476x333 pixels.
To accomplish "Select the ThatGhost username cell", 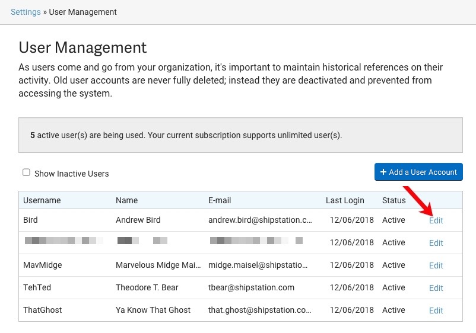I will [43, 310].
